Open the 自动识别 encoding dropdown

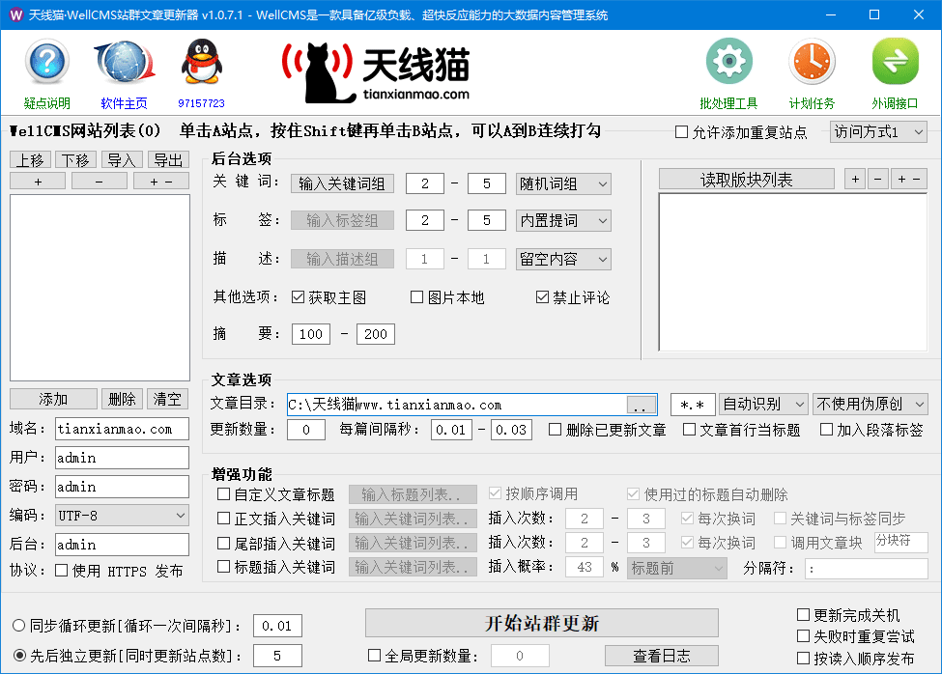[x=763, y=405]
